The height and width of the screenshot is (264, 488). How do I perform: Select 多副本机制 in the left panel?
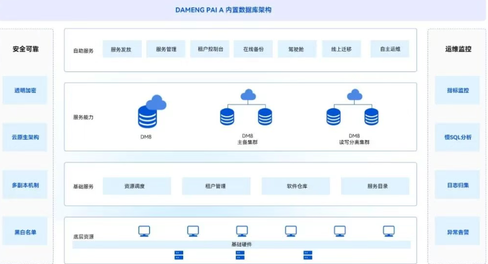(25, 185)
